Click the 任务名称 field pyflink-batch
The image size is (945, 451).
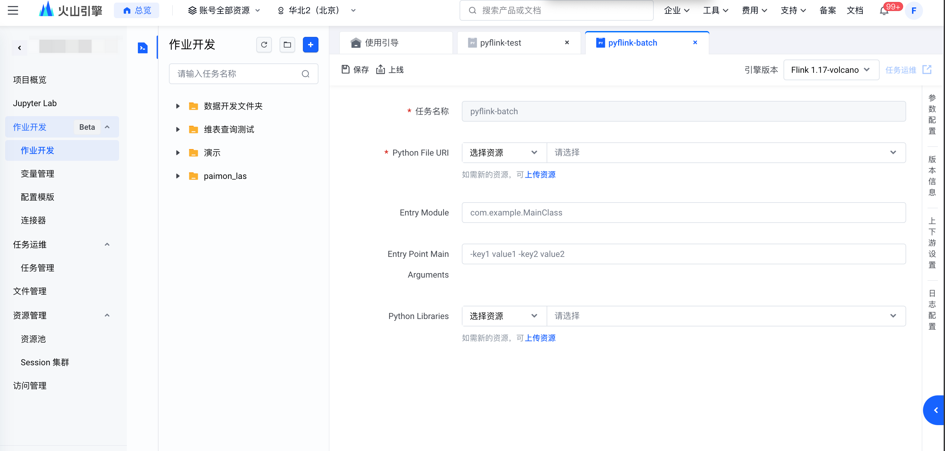(x=684, y=112)
